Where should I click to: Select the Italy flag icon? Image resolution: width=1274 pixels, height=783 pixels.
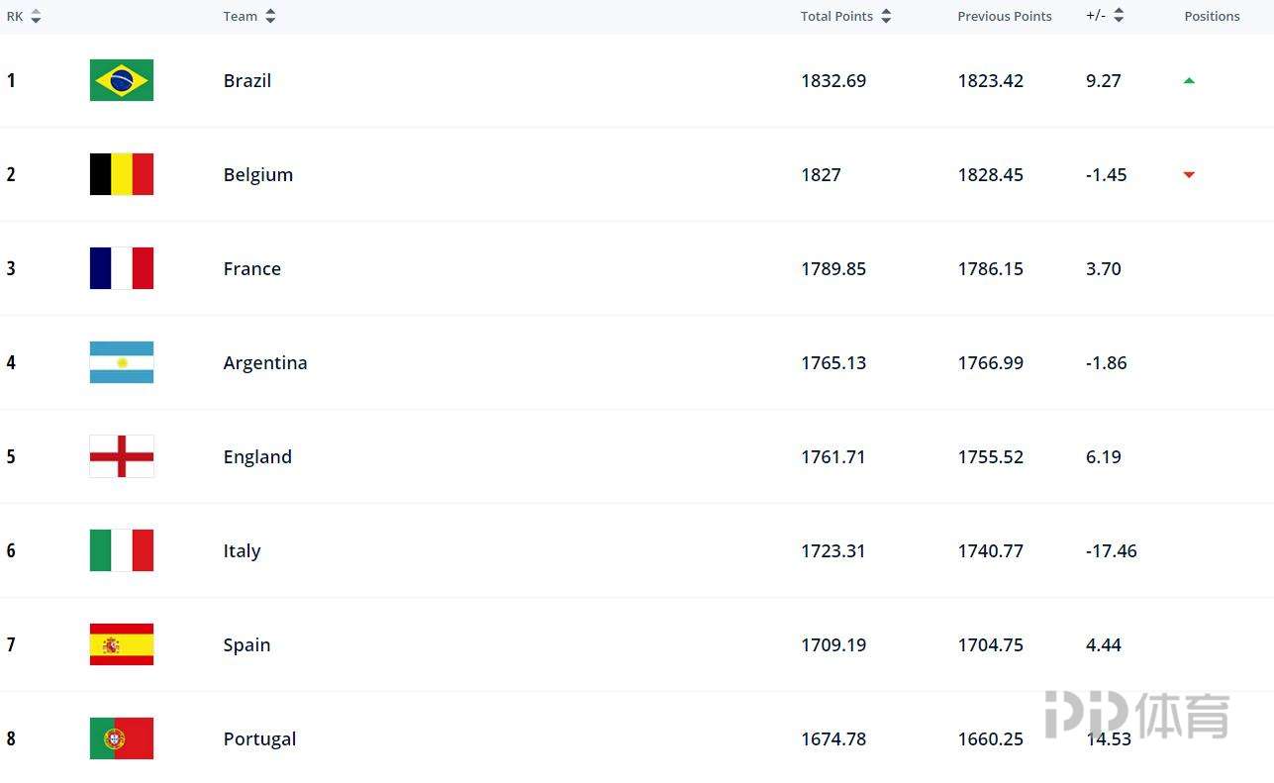click(121, 550)
